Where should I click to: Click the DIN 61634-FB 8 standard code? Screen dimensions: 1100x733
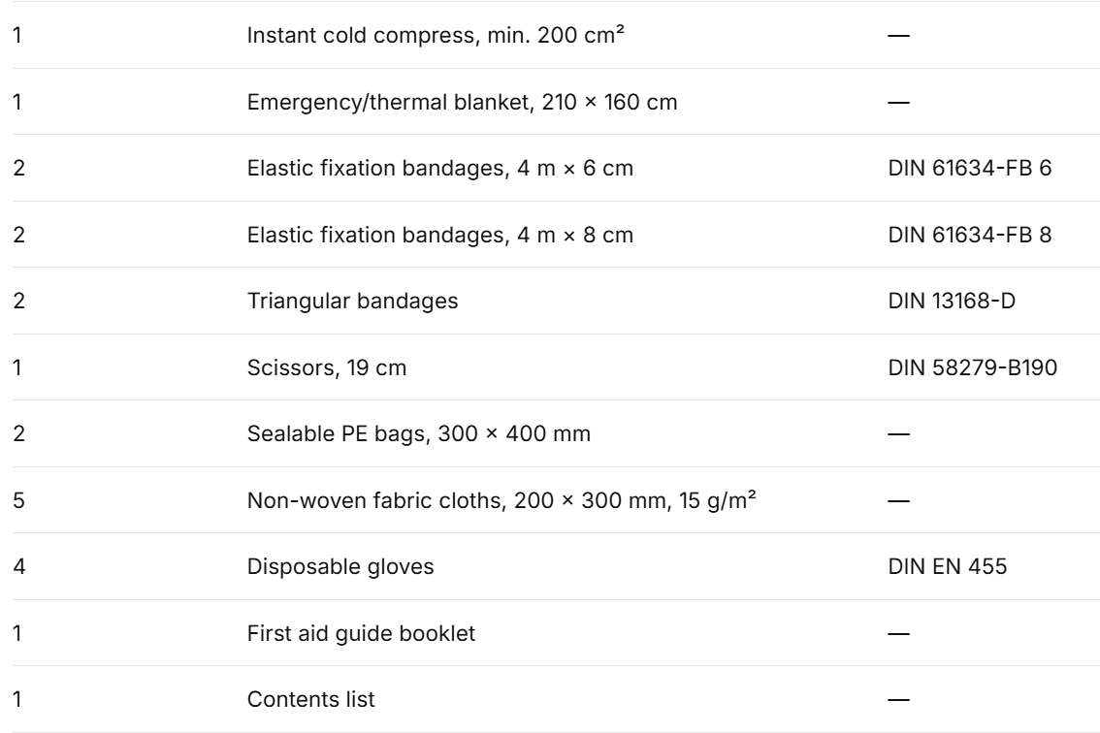point(969,235)
